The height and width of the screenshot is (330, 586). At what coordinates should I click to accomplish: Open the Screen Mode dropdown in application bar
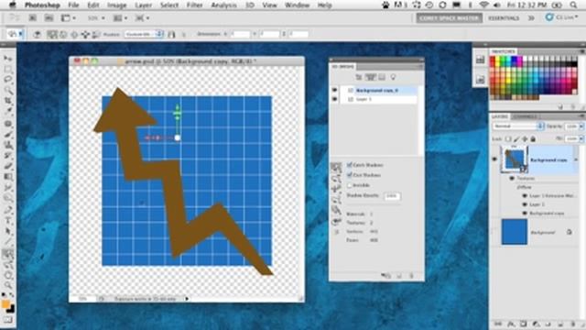(142, 18)
